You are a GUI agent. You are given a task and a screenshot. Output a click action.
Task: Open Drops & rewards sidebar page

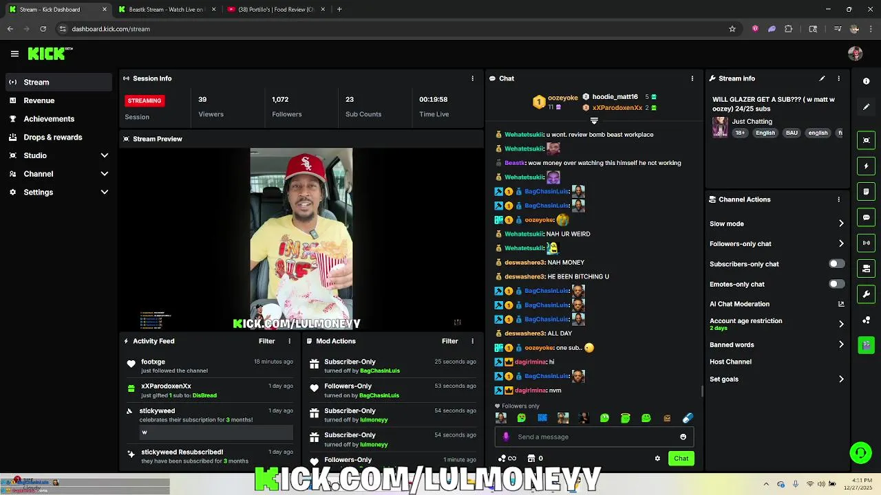click(58, 137)
